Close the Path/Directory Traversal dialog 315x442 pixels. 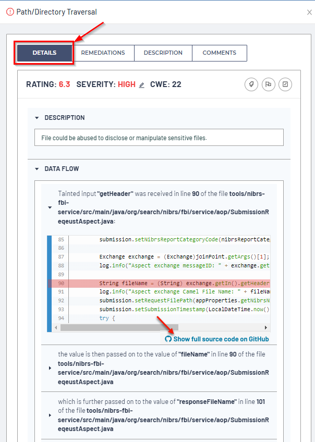coord(309,12)
